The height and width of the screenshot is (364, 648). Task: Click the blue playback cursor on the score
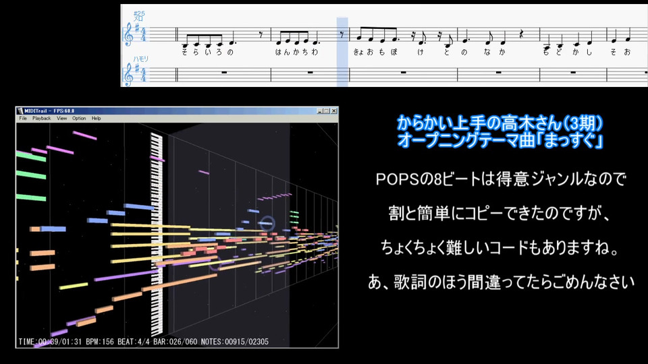coord(342,52)
